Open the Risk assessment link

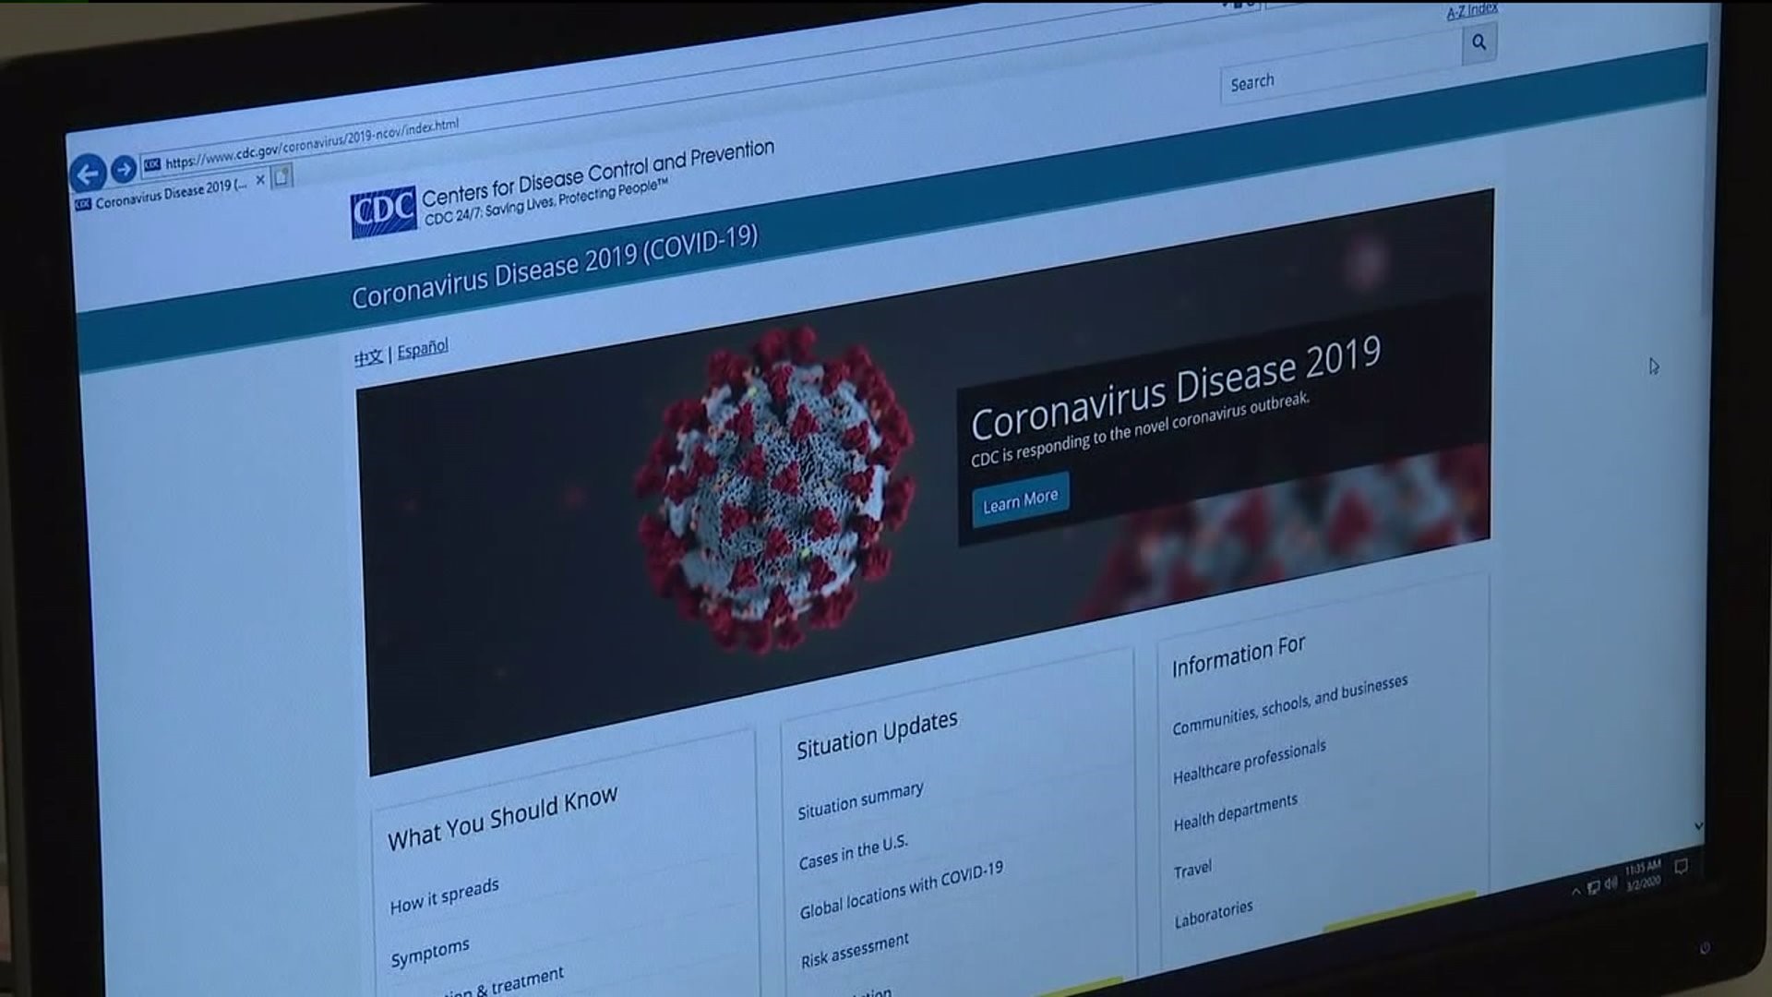[855, 951]
